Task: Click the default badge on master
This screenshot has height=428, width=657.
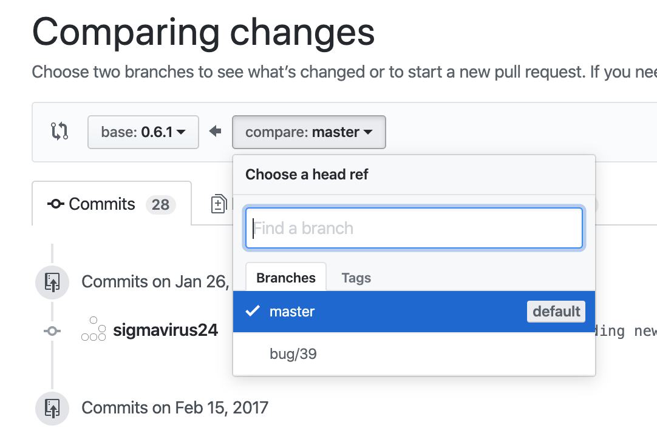Action: click(x=556, y=311)
